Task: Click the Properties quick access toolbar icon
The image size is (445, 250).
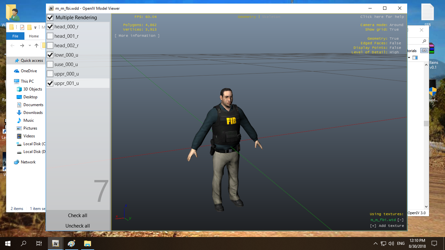Action: coord(22,27)
